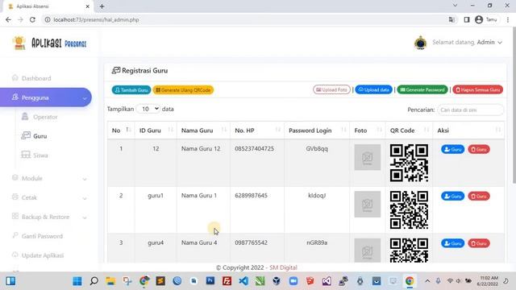
Task: Sort table by Foto column
Action: pos(368,130)
